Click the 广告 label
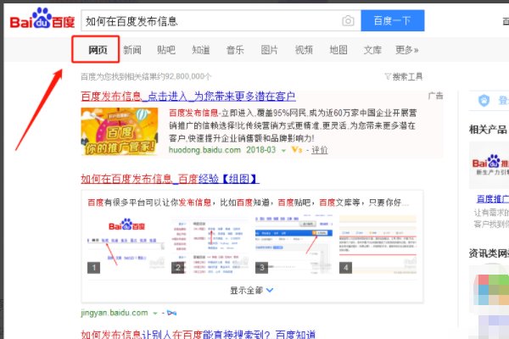509x339 pixels. [x=435, y=96]
